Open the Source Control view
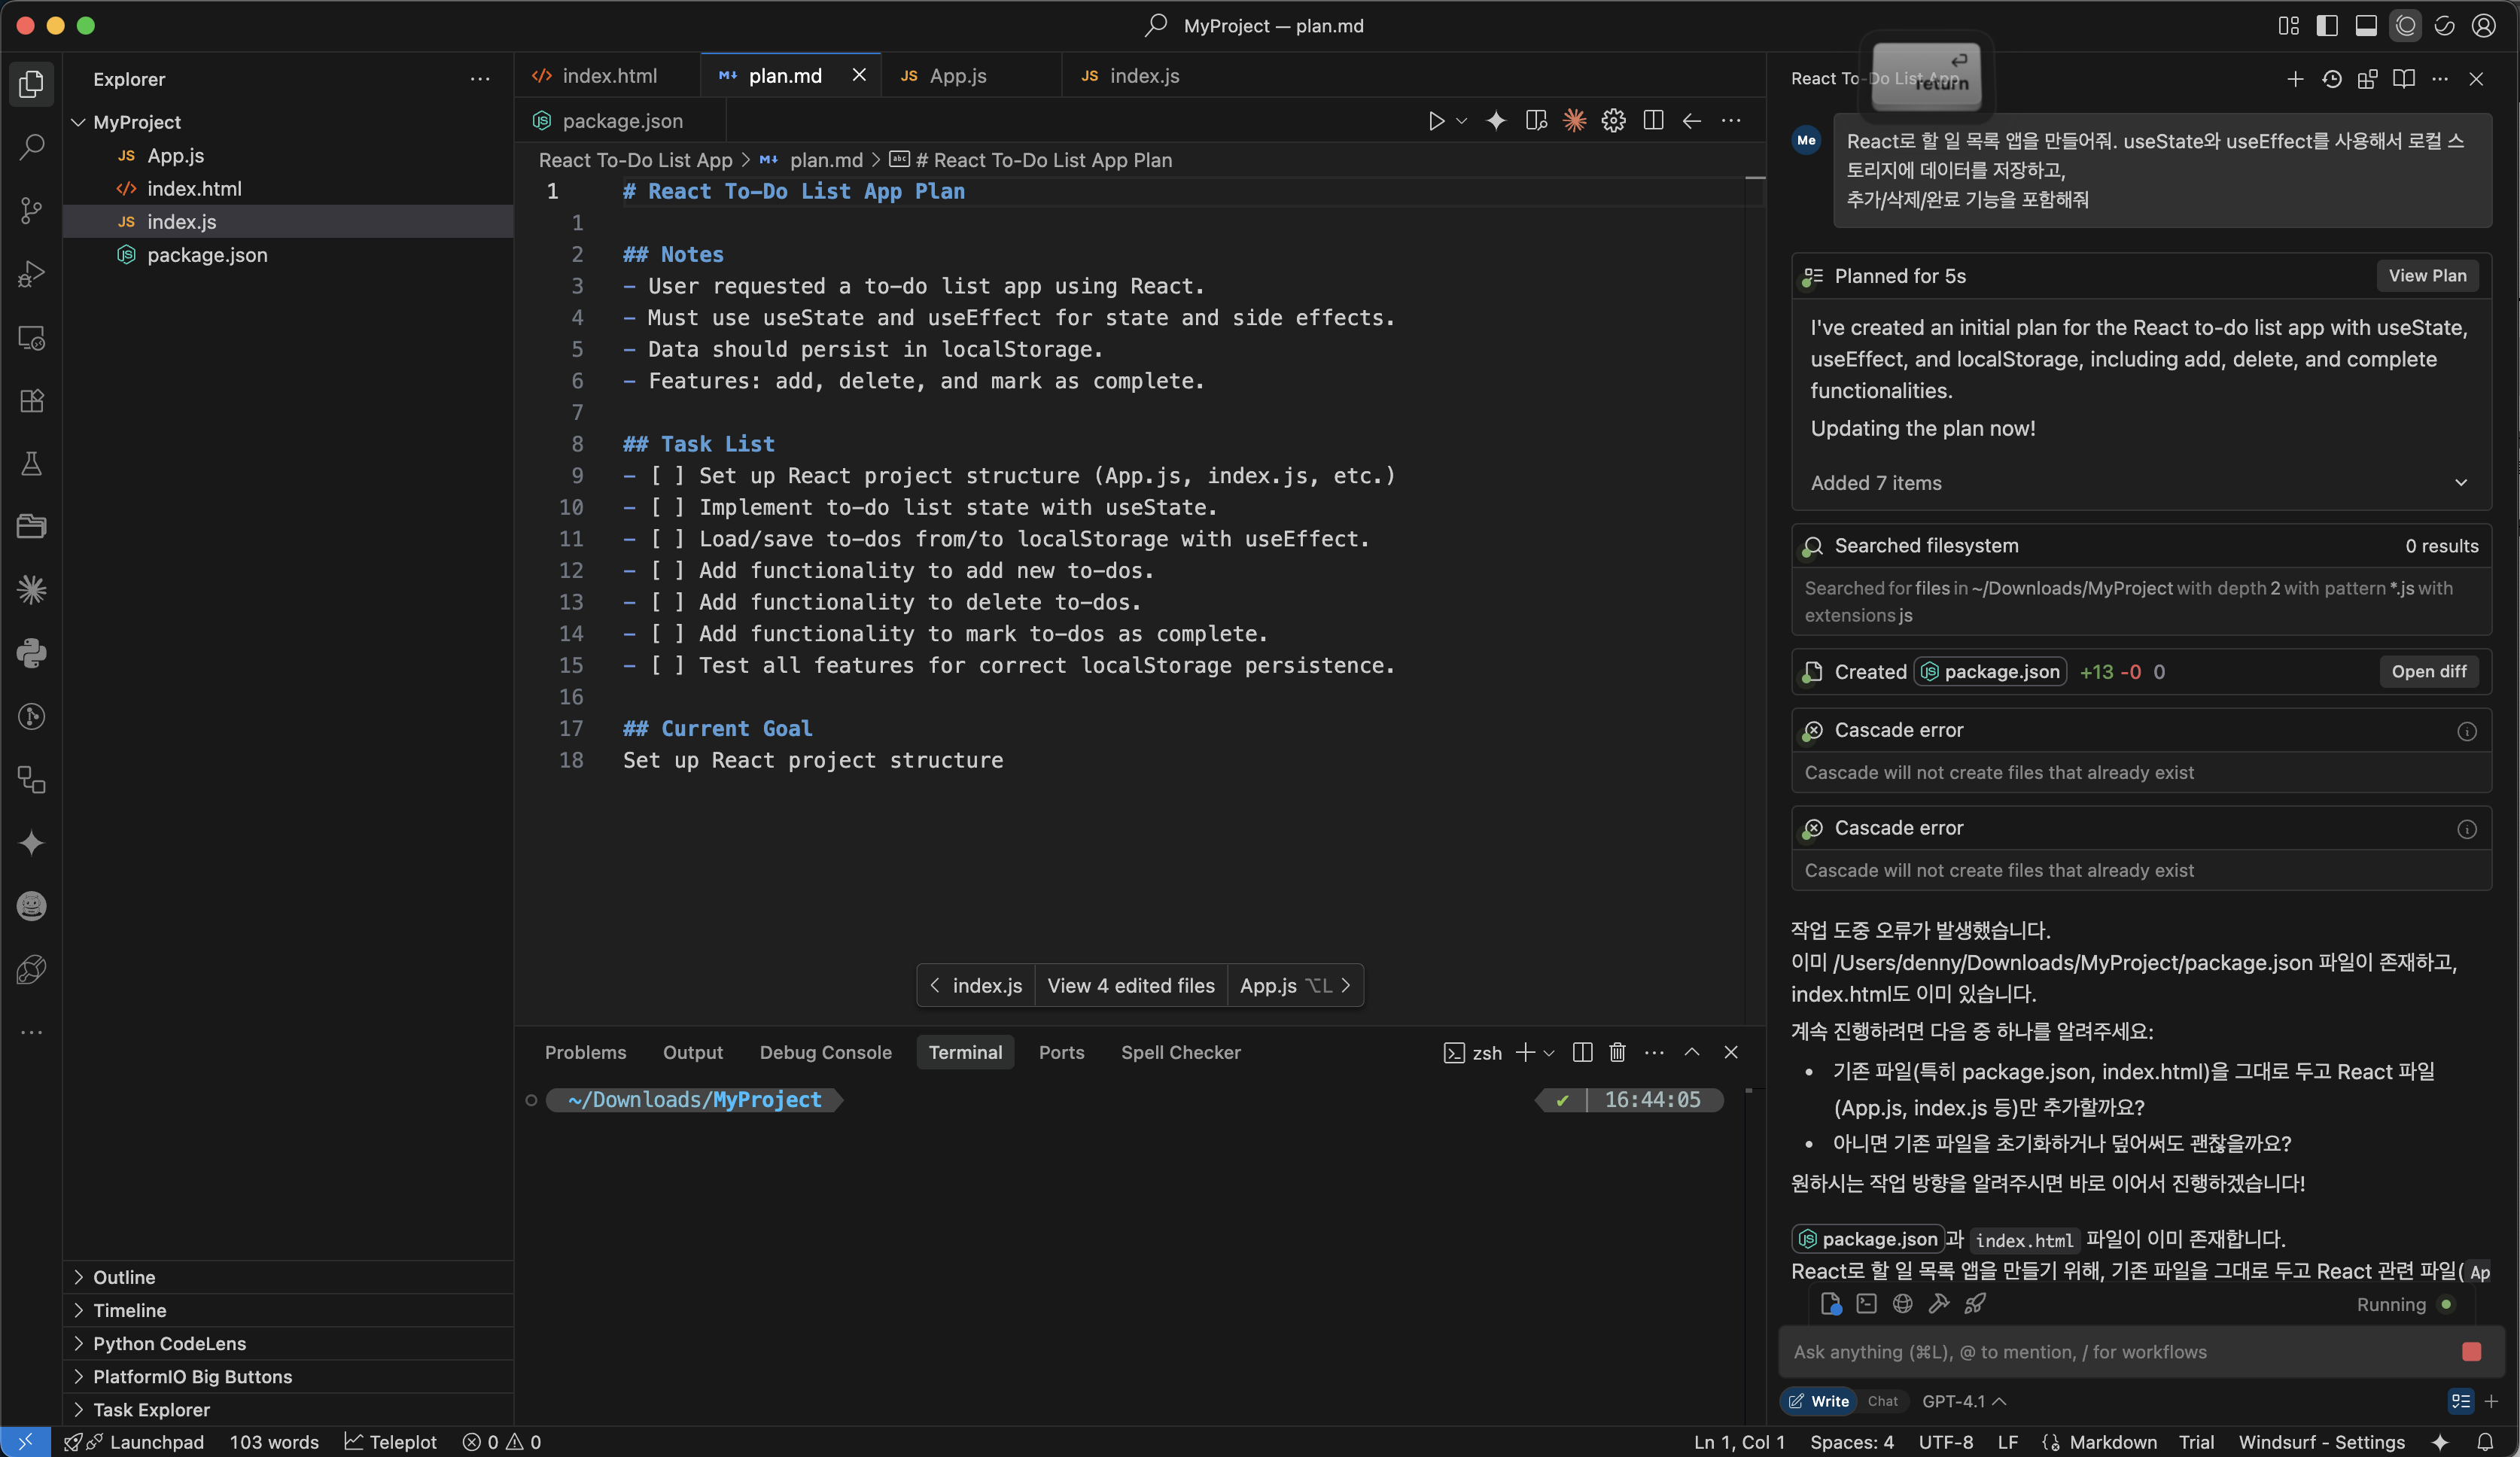 [x=31, y=210]
